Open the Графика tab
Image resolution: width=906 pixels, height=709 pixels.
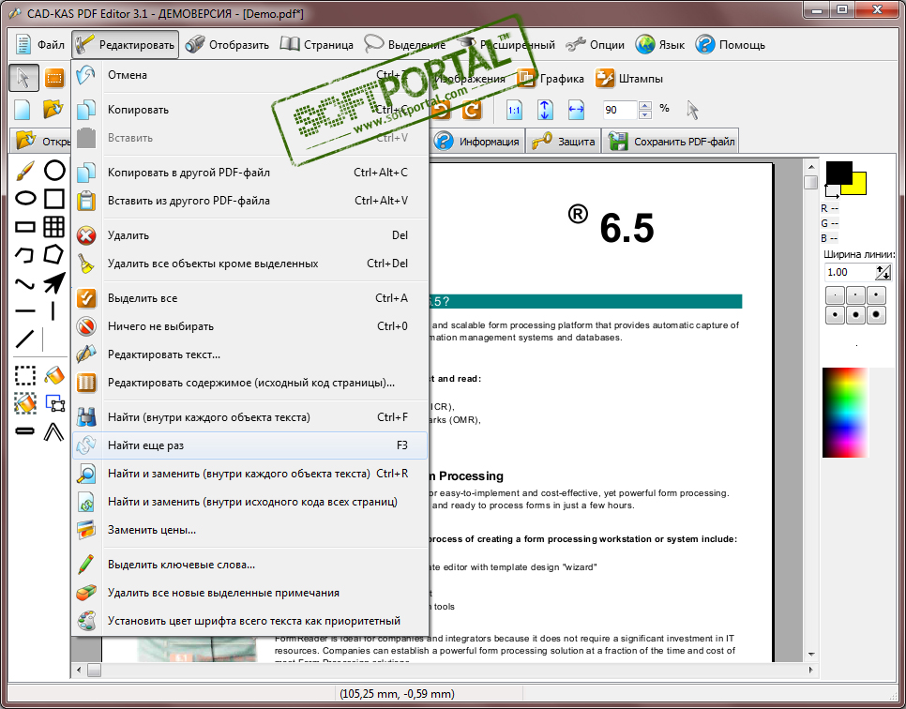pos(550,78)
